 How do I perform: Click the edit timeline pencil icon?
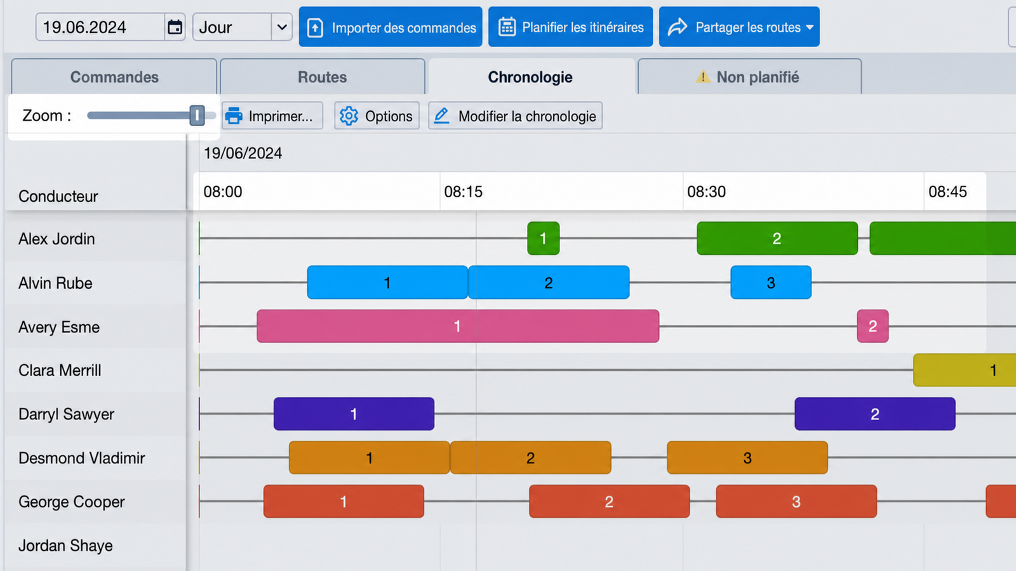tap(442, 115)
